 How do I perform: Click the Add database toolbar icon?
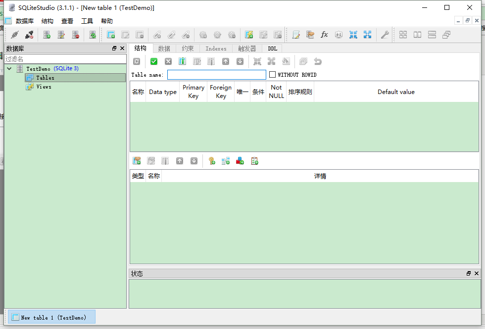[x=47, y=35]
